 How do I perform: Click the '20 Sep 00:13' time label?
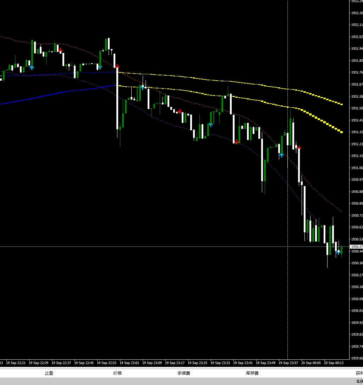tap(334, 363)
